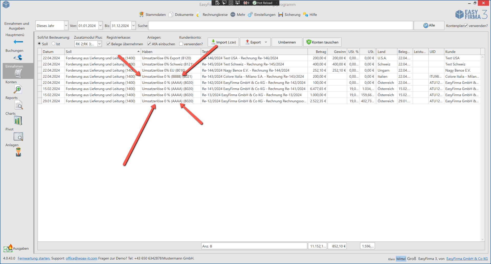Click the Hauptmenü back arrow icon
Viewport: 491px width, 264px height.
(18, 42)
